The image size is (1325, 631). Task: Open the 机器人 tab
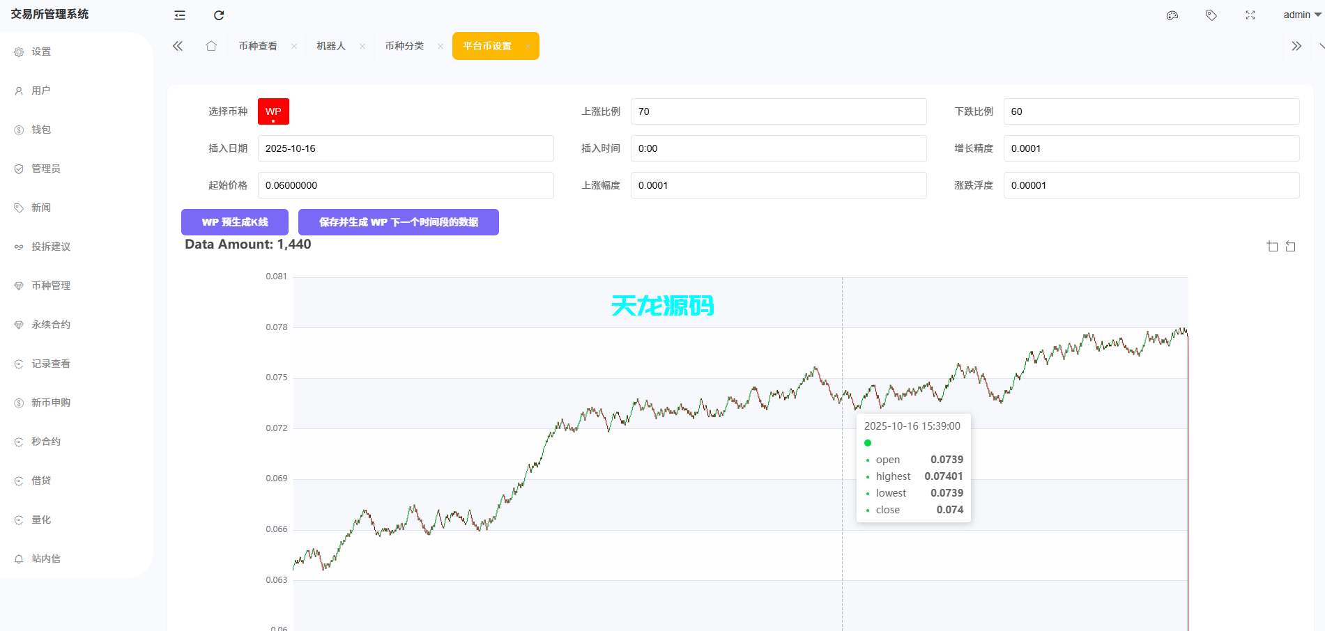coord(332,45)
